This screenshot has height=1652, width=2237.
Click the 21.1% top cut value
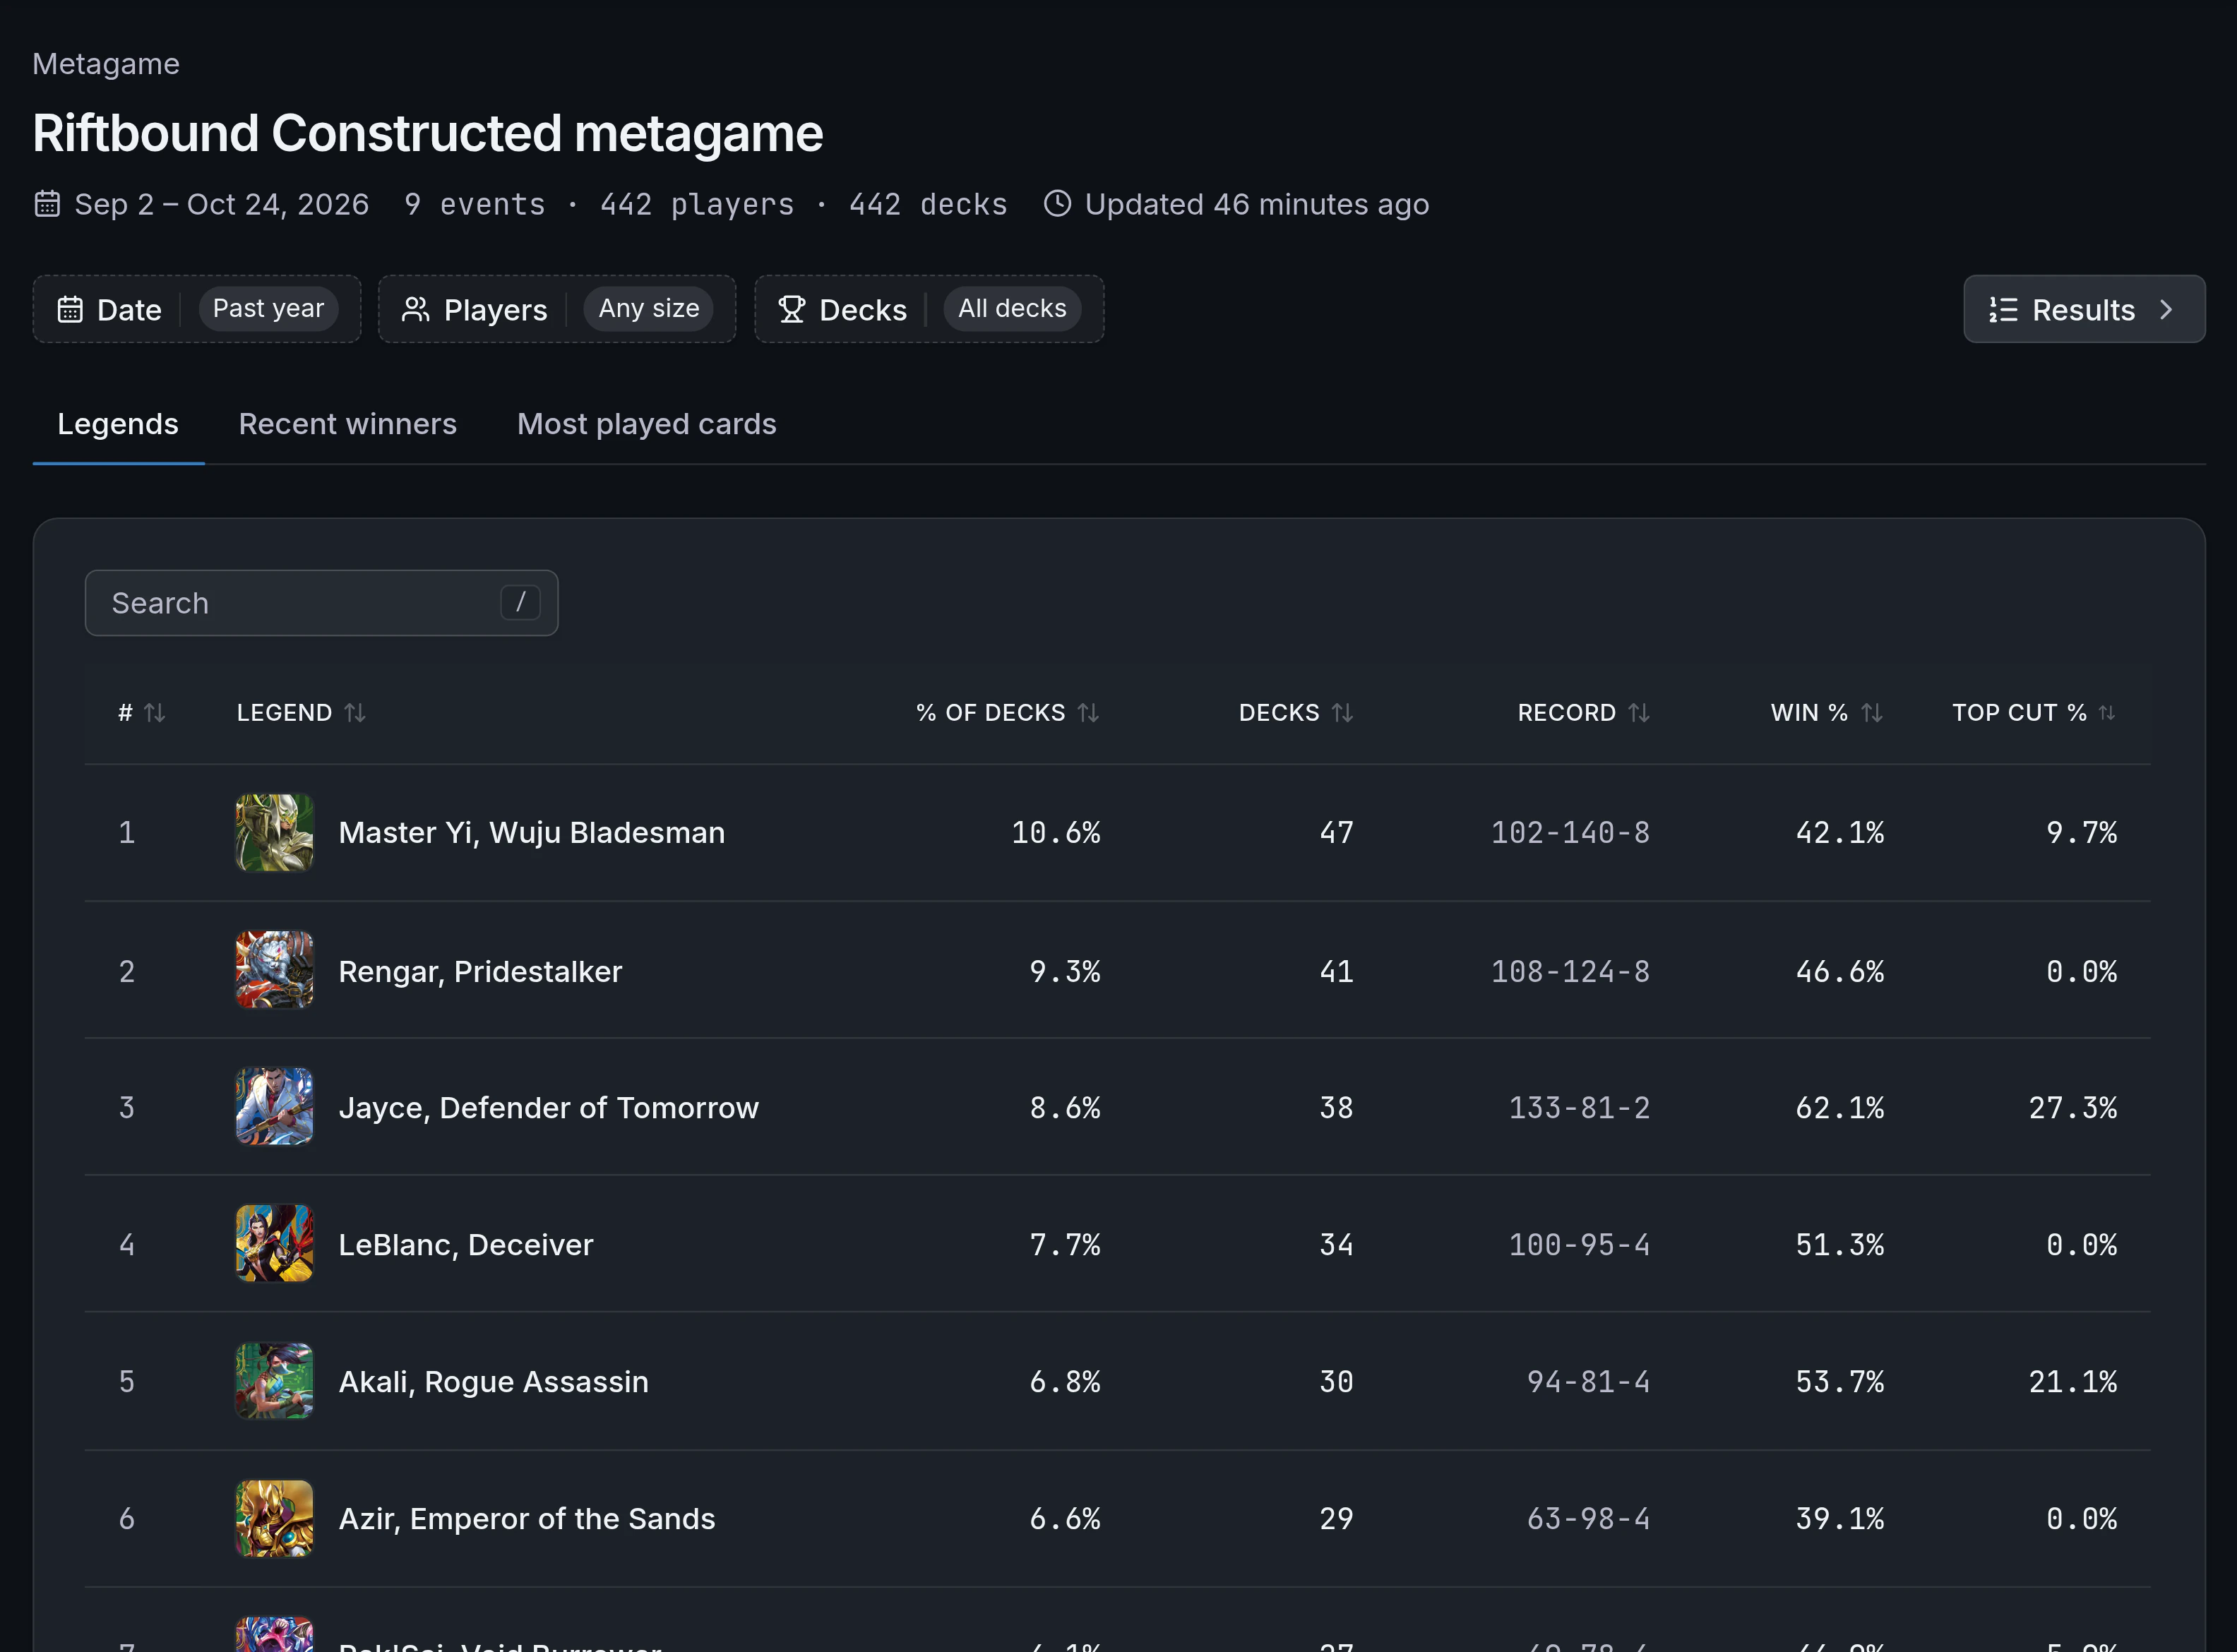[x=2072, y=1382]
